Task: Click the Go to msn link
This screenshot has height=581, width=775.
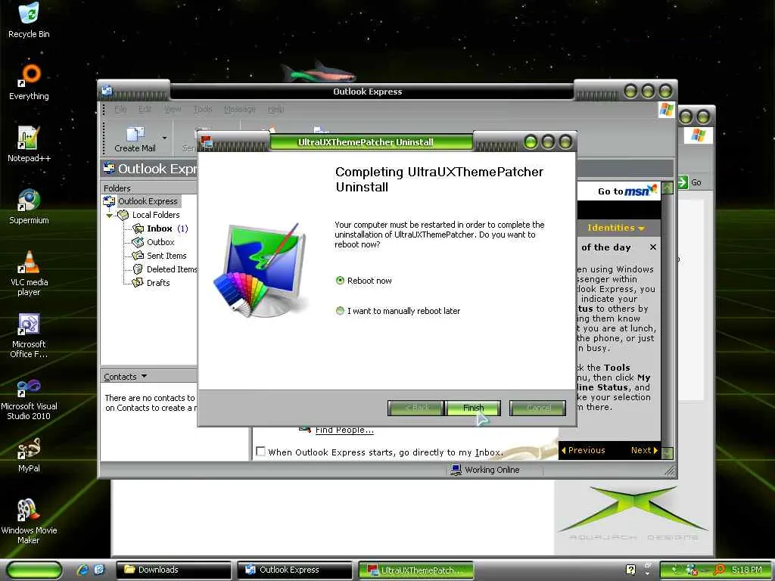Action: [x=627, y=191]
